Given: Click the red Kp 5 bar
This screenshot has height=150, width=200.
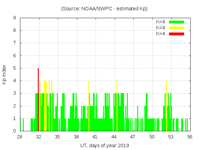Looking at the screenshot, I should point(38,100).
